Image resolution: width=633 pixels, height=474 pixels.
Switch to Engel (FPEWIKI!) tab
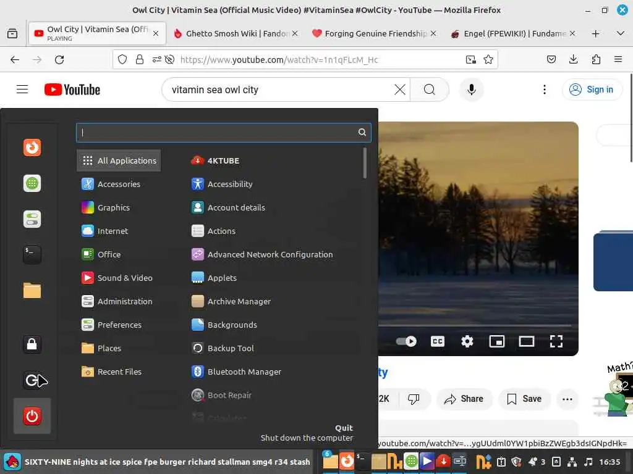(512, 33)
